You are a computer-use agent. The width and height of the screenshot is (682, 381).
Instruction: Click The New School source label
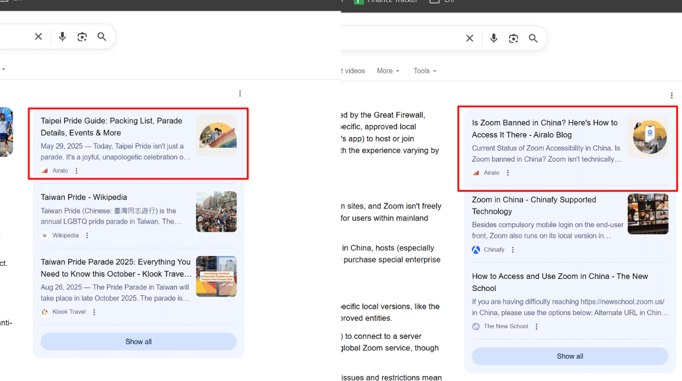pos(506,326)
